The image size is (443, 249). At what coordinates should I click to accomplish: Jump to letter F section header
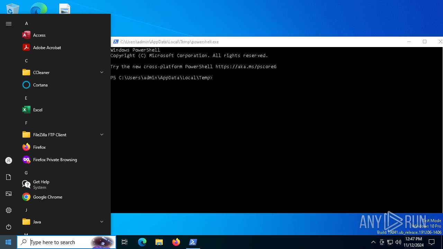tap(26, 123)
